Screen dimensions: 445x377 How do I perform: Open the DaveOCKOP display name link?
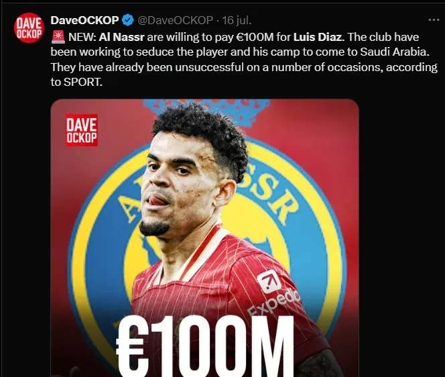(84, 20)
